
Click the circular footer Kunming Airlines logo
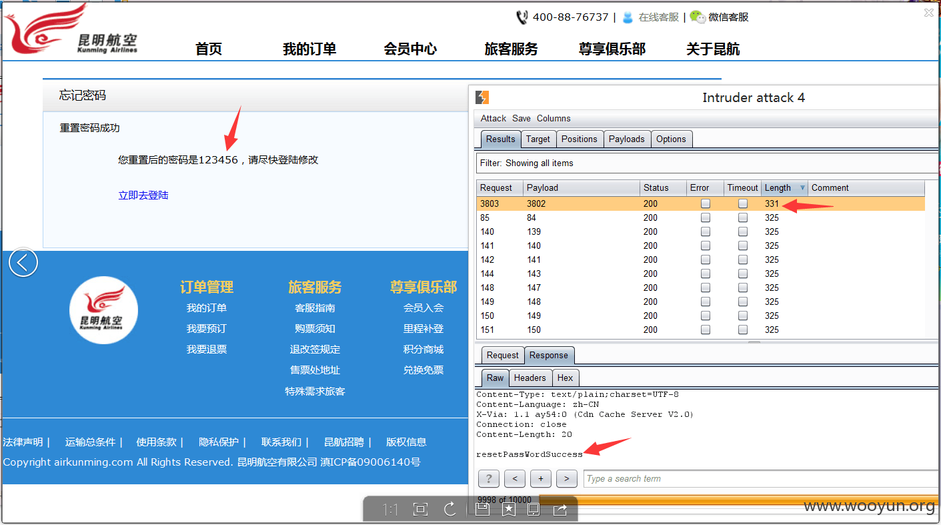tap(104, 310)
